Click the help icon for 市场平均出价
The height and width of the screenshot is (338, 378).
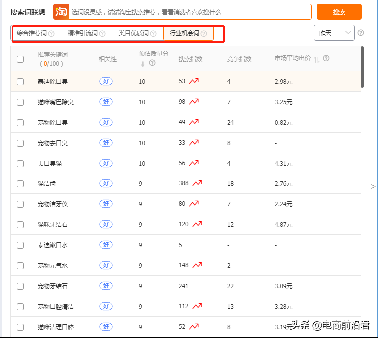(326, 58)
